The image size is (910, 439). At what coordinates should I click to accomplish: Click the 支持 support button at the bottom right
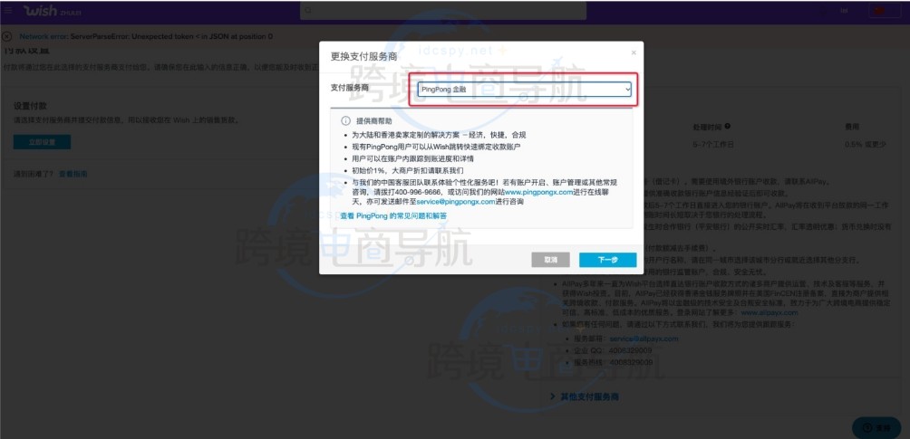(876, 428)
